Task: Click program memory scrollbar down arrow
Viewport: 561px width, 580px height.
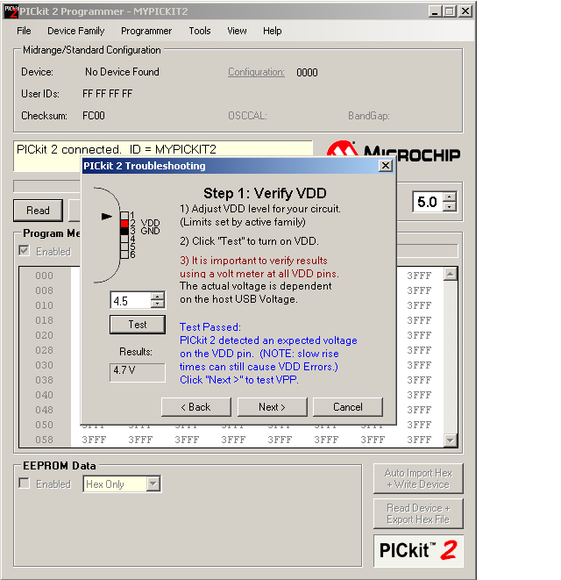Action: [451, 440]
